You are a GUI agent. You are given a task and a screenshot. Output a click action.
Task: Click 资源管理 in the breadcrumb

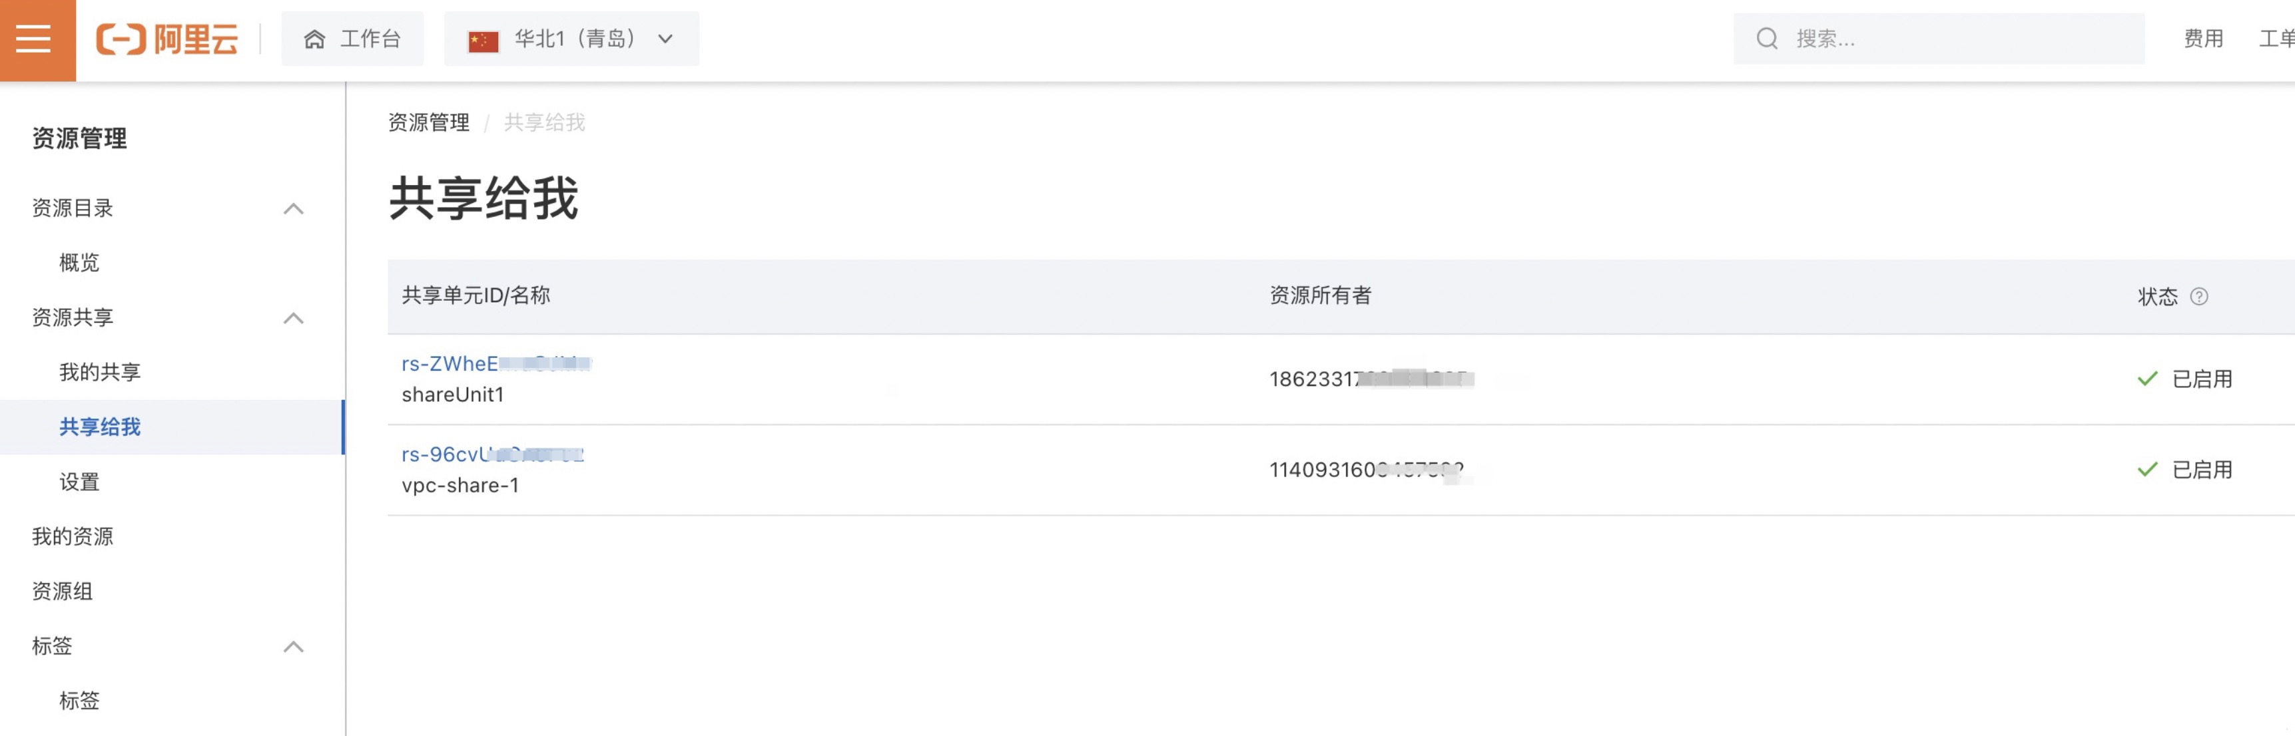(x=428, y=123)
